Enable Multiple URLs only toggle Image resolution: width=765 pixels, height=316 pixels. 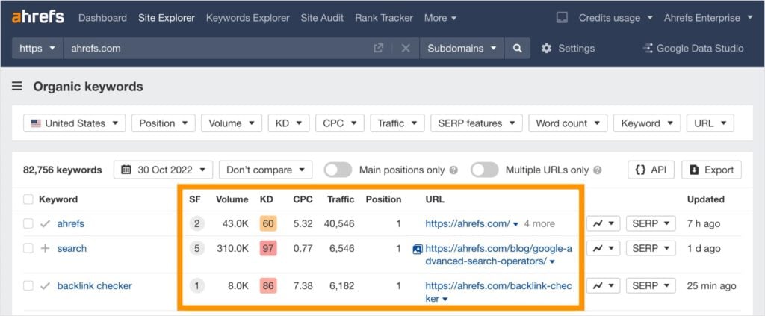[484, 170]
